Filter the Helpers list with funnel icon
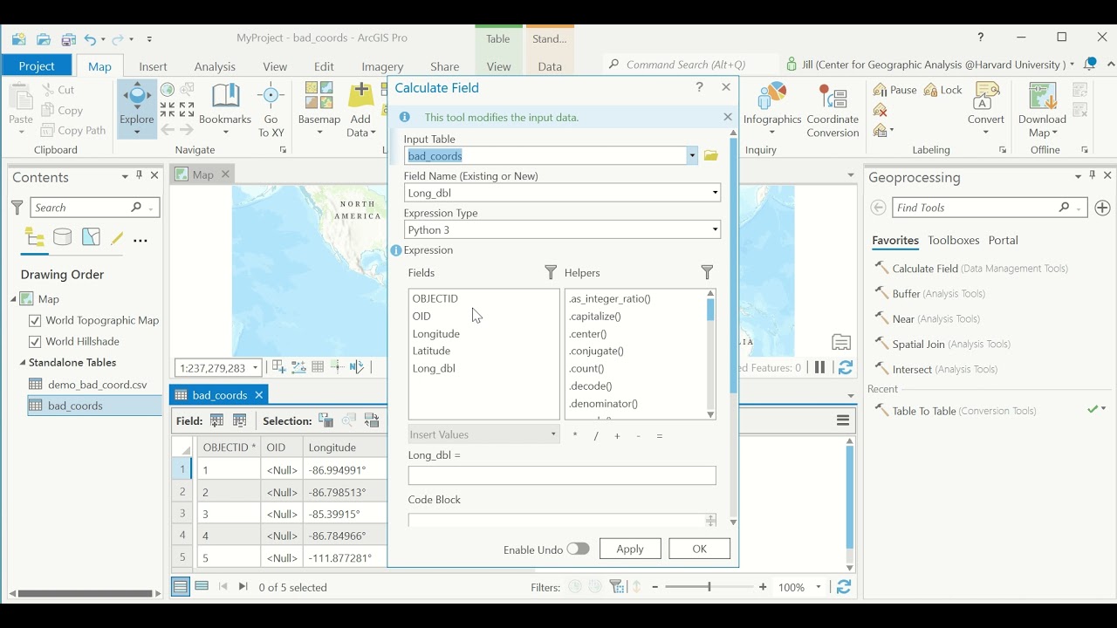 [x=708, y=272]
